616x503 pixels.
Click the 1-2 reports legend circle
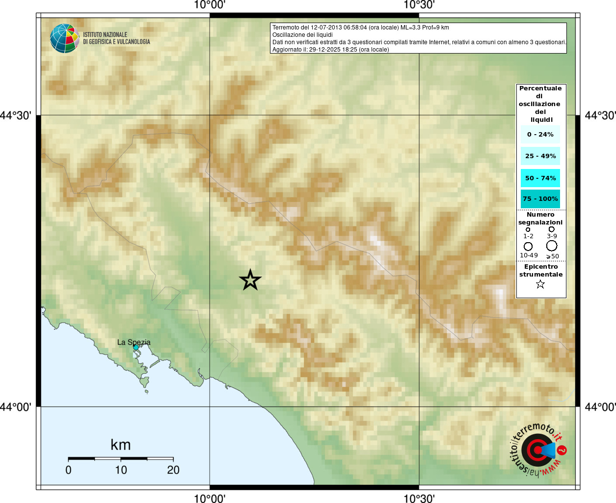[528, 229]
